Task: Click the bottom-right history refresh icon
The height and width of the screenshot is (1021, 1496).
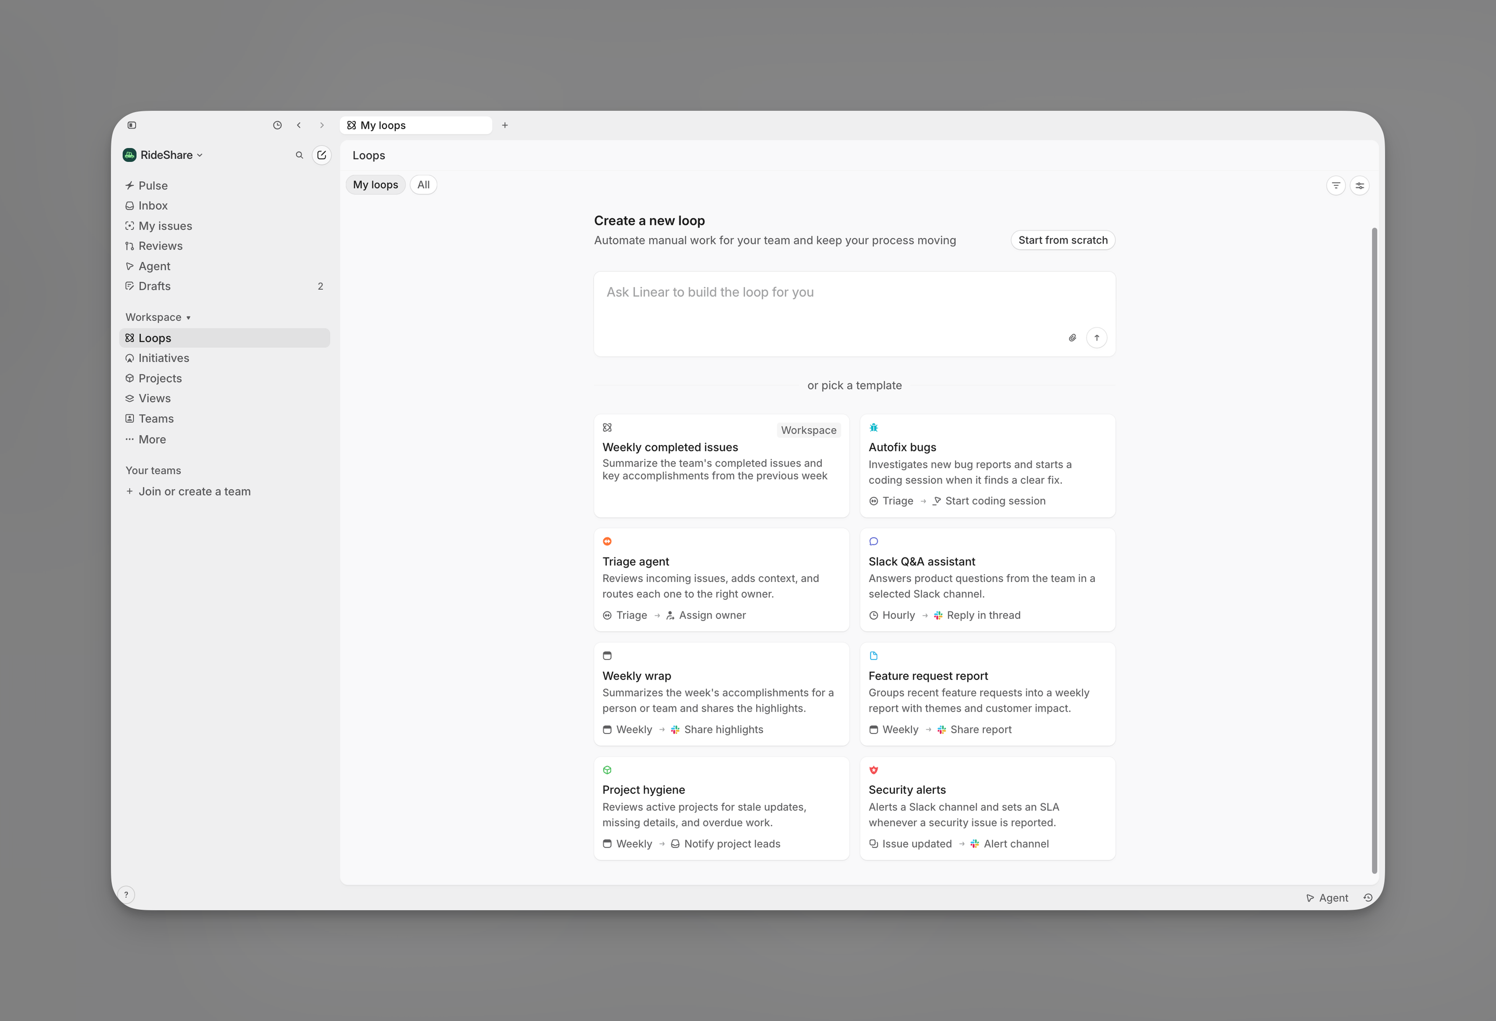Action: [x=1369, y=897]
